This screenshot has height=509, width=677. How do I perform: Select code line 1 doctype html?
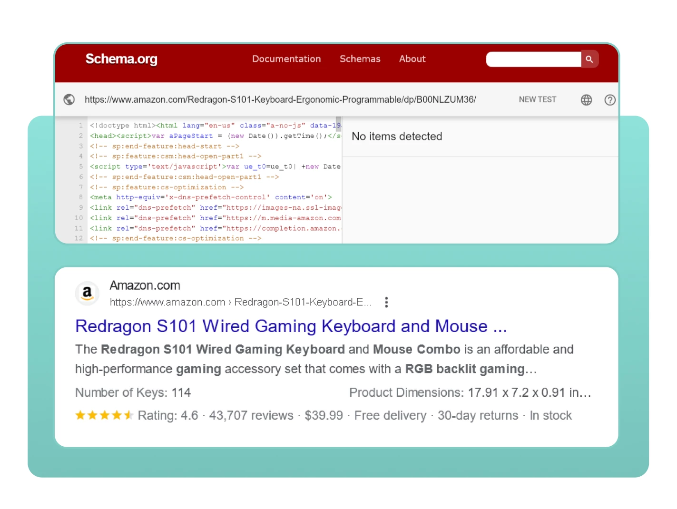pos(215,126)
